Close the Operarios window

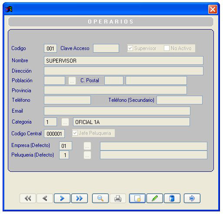(x=213, y=10)
